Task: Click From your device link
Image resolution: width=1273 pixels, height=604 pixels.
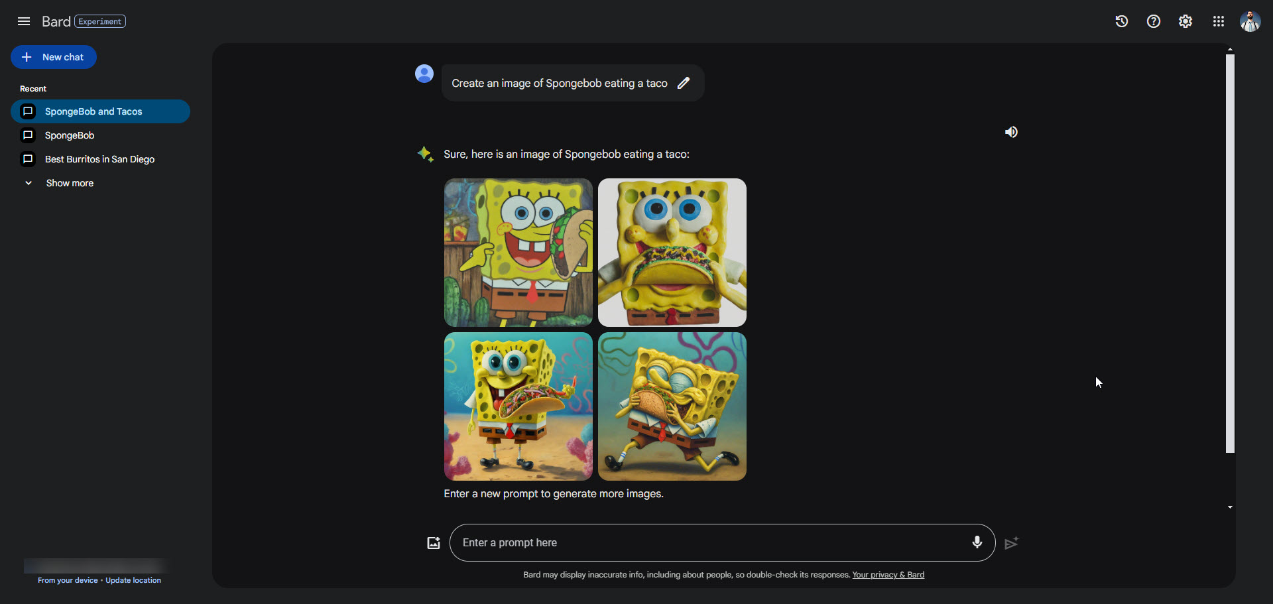Action: [68, 580]
